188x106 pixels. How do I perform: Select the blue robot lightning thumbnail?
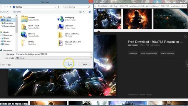108,19
